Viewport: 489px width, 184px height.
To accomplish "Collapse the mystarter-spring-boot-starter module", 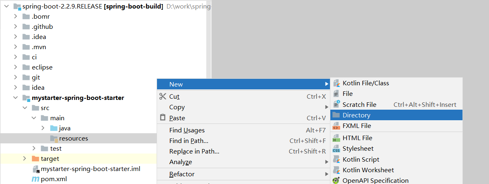I will pos(15,98).
